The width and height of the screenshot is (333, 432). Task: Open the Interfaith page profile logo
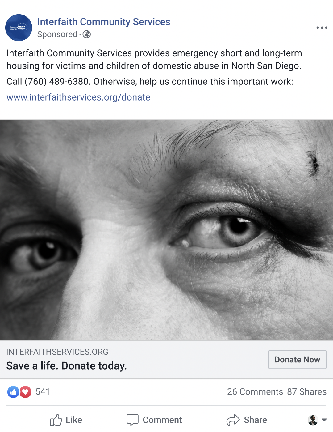point(19,28)
